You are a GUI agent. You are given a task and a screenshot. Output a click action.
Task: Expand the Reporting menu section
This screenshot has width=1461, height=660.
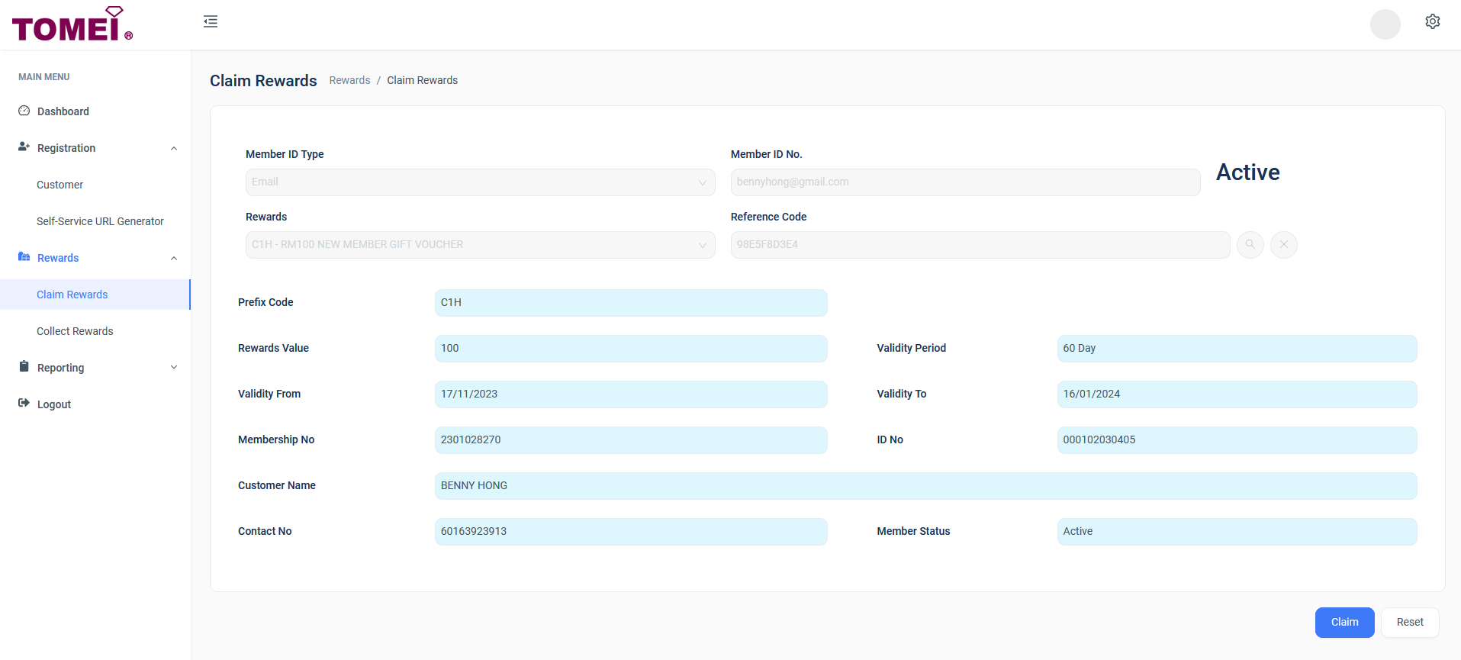pos(174,368)
